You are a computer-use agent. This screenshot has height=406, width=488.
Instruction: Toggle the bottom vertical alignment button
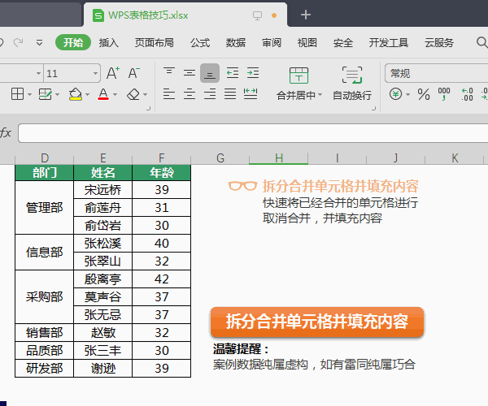tap(210, 73)
